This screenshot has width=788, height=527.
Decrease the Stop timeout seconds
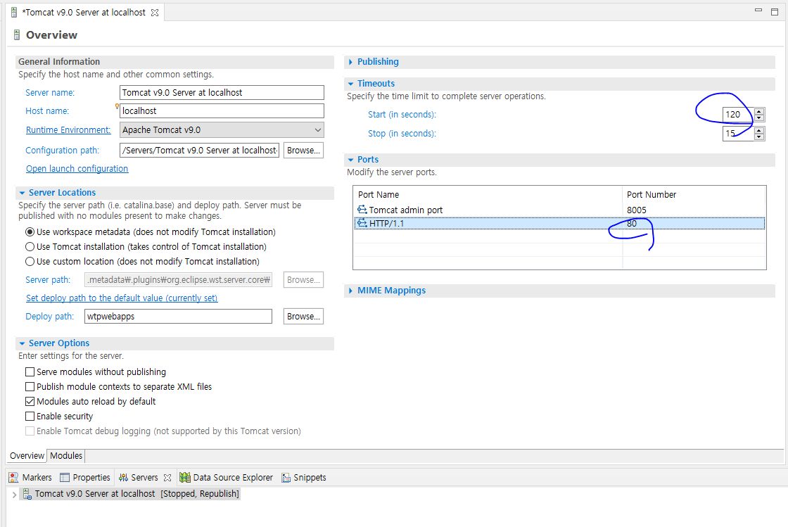[x=759, y=136]
